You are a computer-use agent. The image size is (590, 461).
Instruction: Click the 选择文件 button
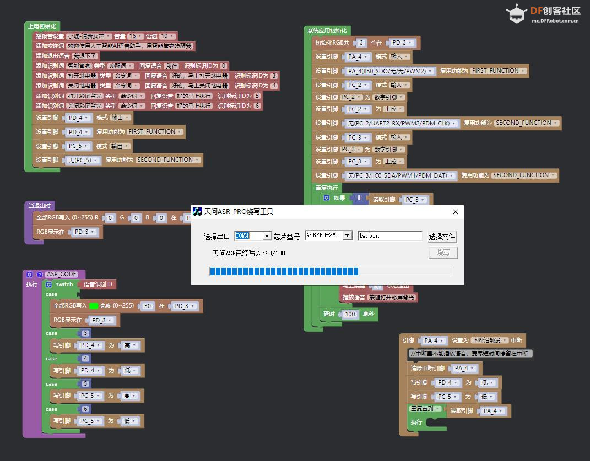coord(442,237)
